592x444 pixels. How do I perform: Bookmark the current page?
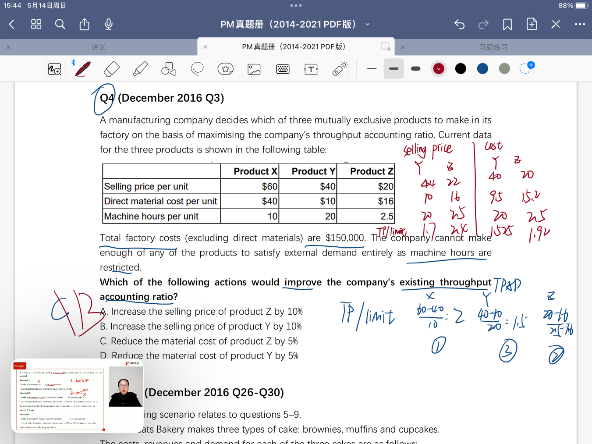[x=507, y=25]
